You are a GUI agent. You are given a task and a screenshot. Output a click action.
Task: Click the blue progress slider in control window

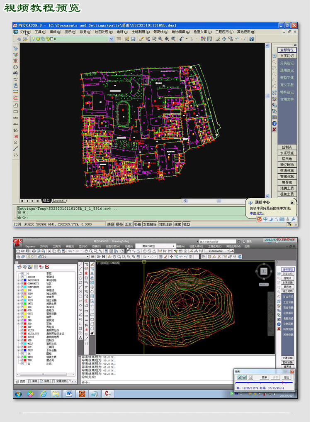(x=264, y=383)
